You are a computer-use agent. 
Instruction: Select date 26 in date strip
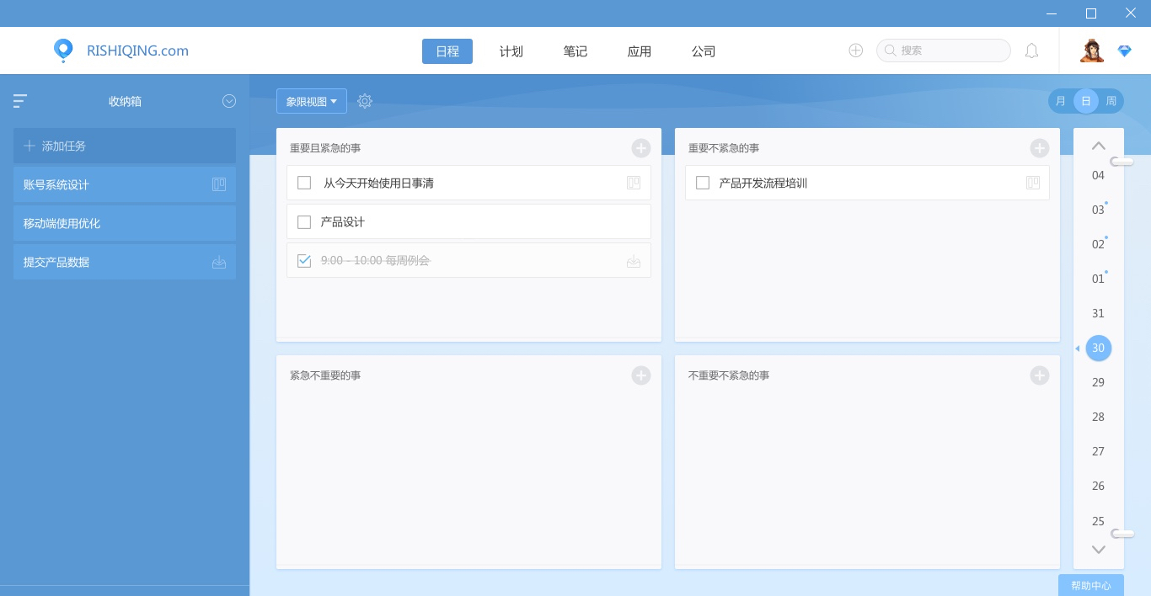point(1098,486)
